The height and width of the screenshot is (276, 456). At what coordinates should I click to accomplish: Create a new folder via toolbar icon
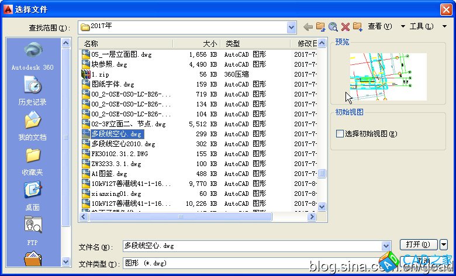pyautogui.click(x=357, y=26)
